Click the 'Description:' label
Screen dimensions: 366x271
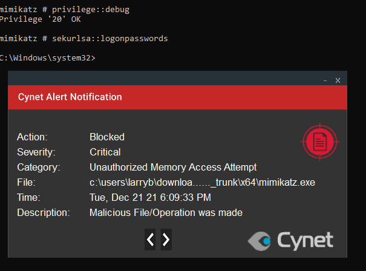[x=44, y=213]
